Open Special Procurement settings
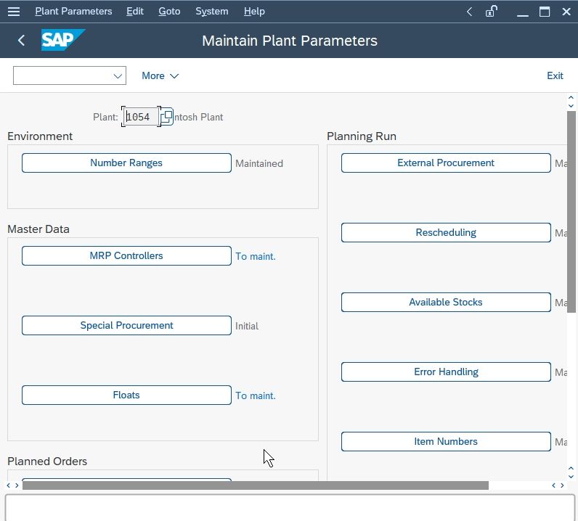Image resolution: width=578 pixels, height=521 pixels. (126, 325)
